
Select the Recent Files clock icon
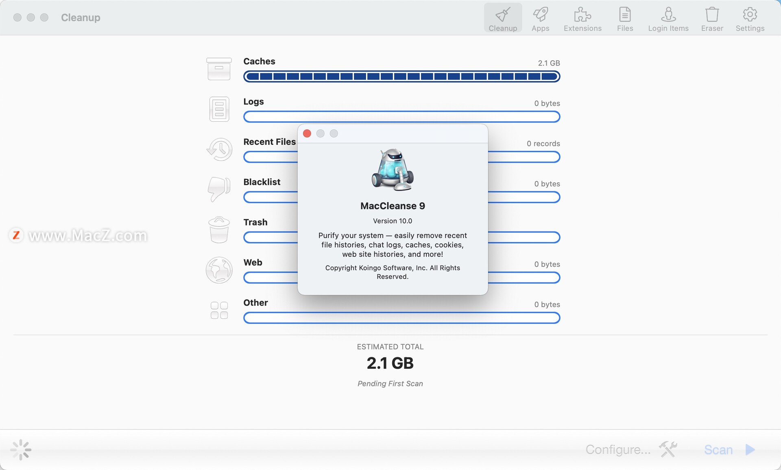click(219, 149)
